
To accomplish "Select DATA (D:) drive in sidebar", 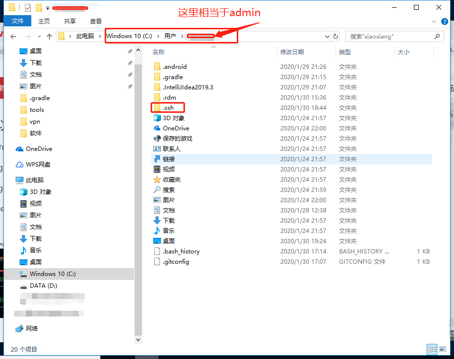I will (43, 286).
